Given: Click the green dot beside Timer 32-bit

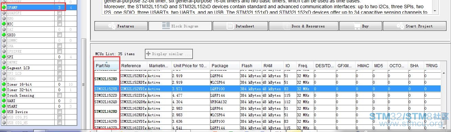Looking at the screenshot, I should [4, 90].
